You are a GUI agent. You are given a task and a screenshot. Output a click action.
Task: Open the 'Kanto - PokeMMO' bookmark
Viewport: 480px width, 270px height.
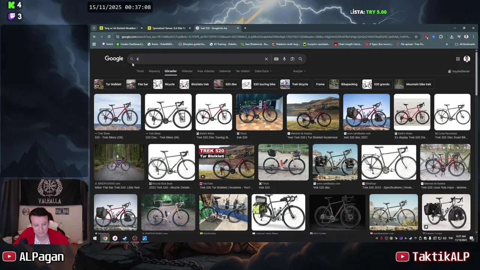tap(160, 44)
